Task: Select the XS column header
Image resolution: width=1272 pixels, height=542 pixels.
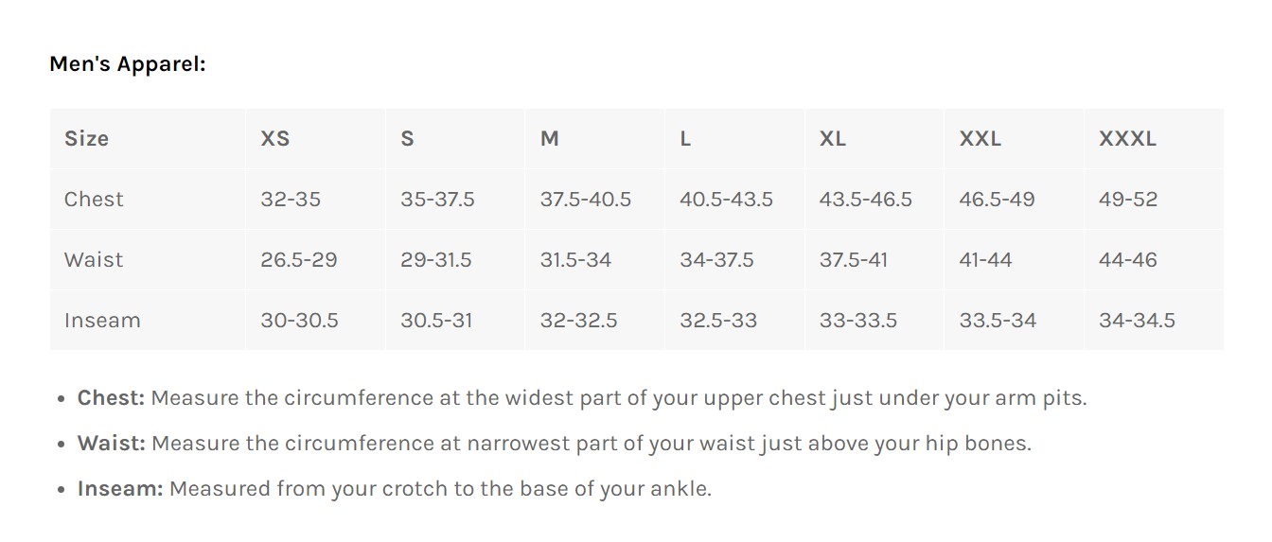Action: [x=274, y=138]
